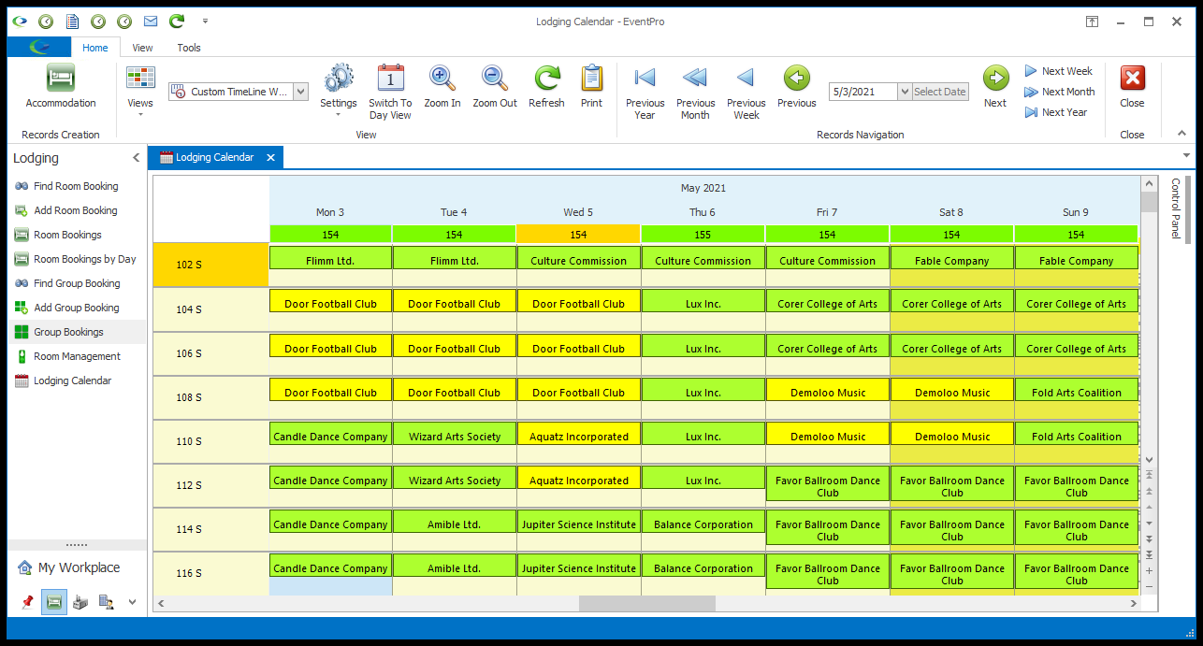Click the green Previous arrow button
Screen dimensions: 1203x646
796,87
